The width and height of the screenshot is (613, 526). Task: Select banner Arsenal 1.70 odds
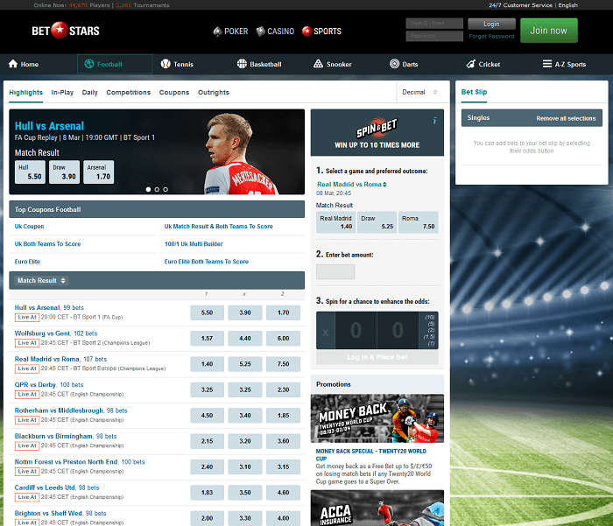point(98,172)
